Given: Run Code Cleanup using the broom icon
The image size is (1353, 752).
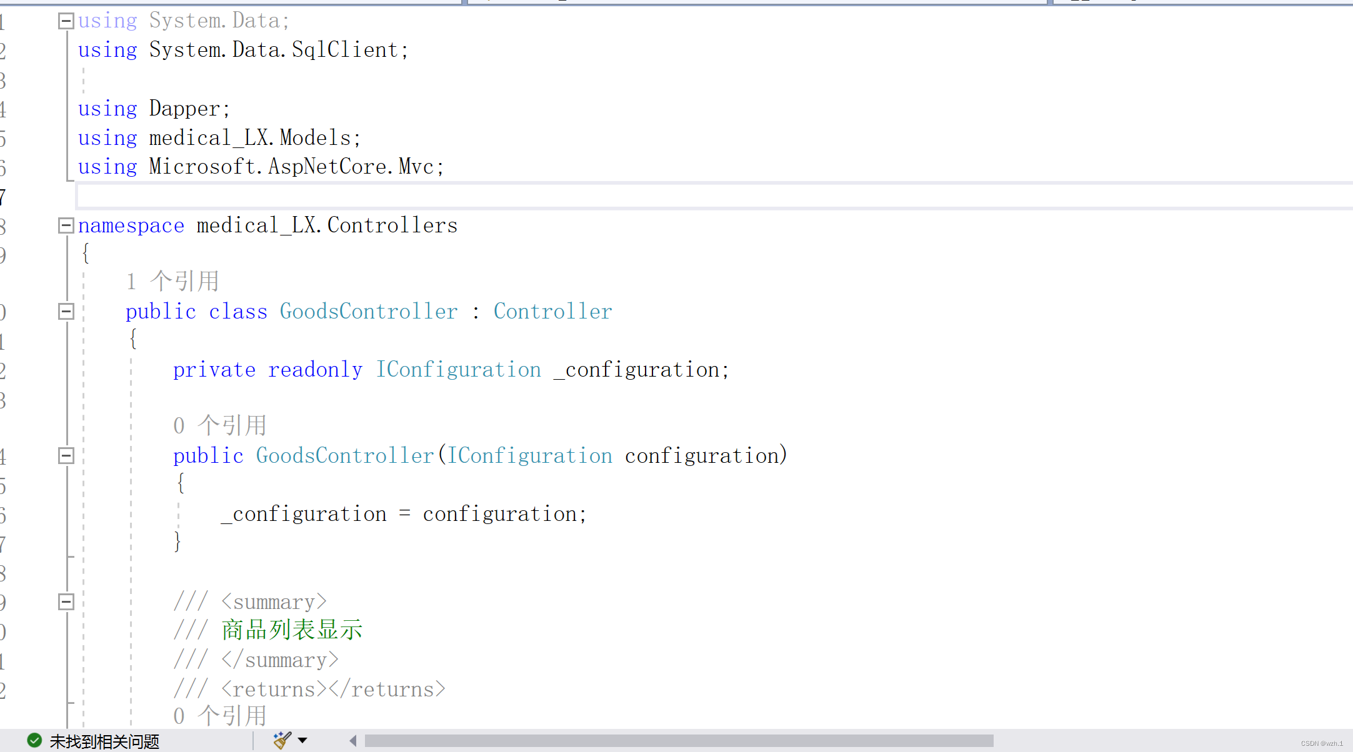Looking at the screenshot, I should (x=282, y=740).
